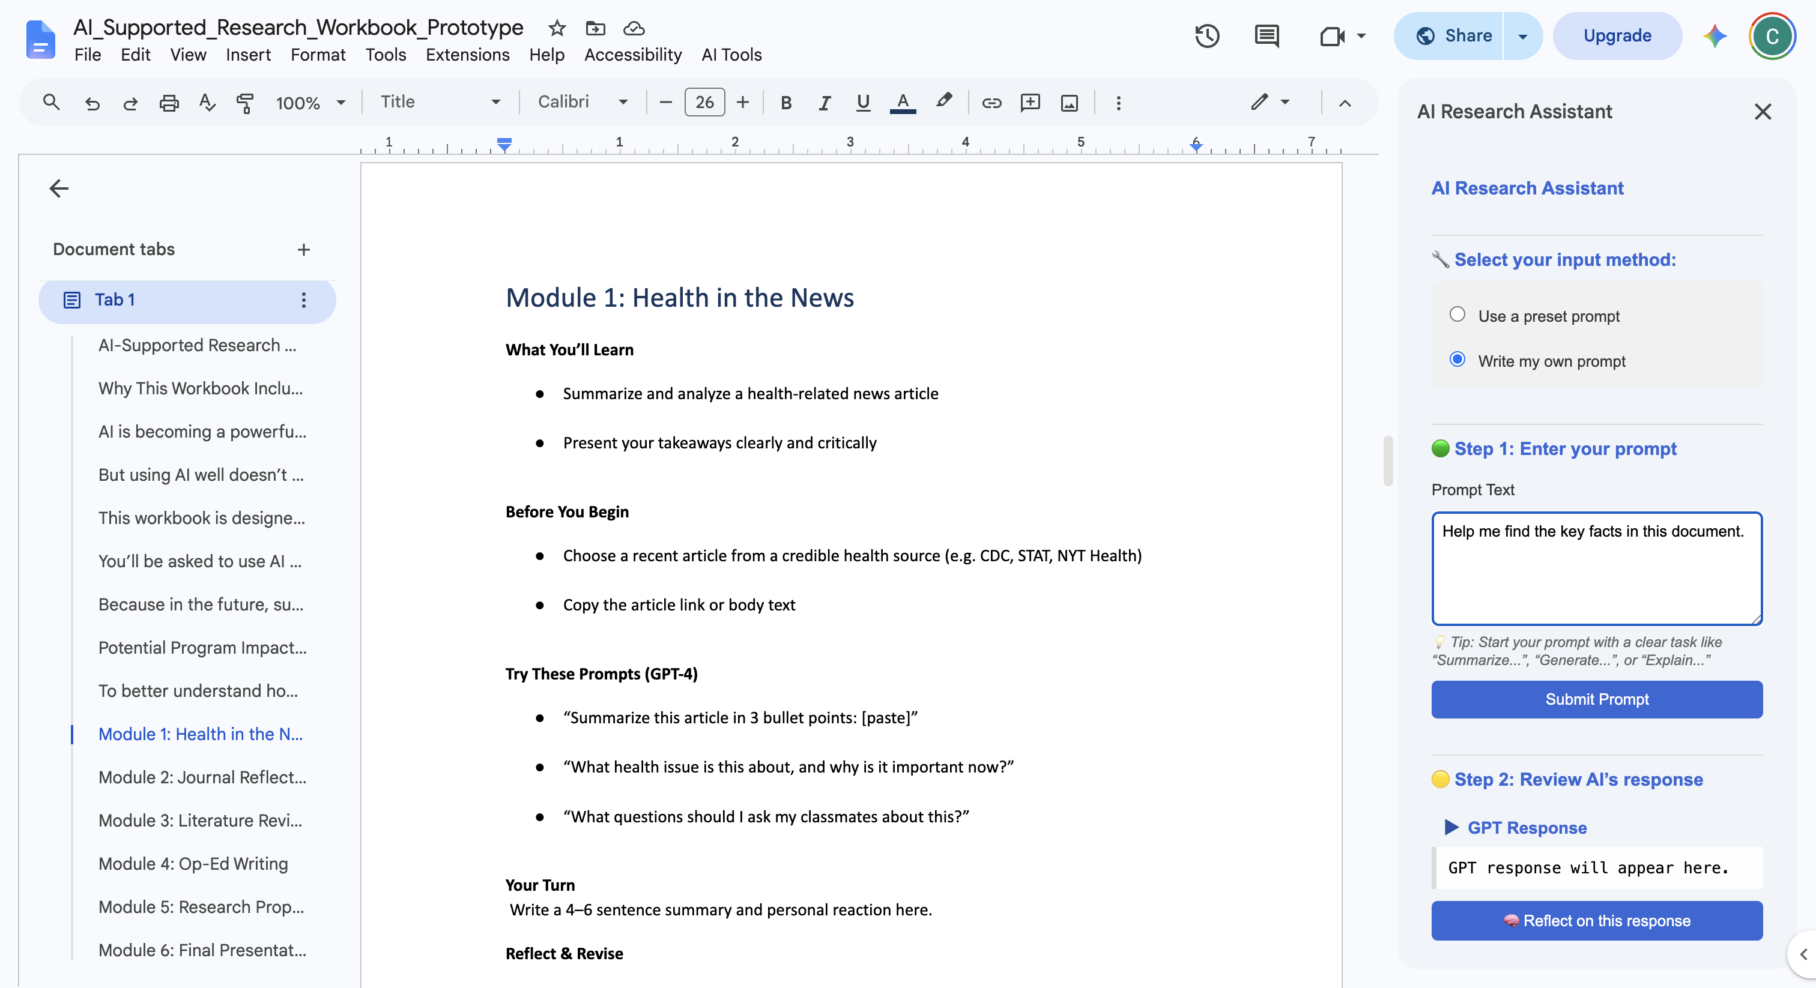
Task: Go to Module 4: Op-Ed Writing outline item
Action: click(193, 863)
